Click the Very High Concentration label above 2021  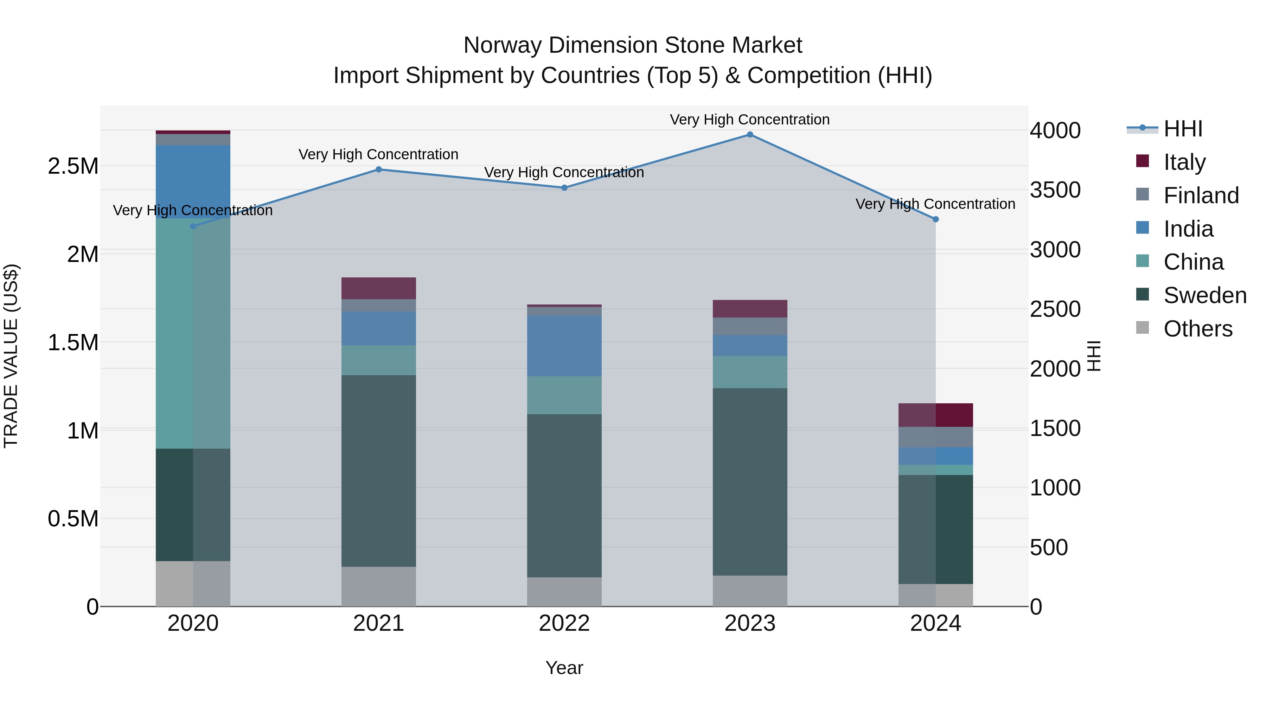pos(378,154)
